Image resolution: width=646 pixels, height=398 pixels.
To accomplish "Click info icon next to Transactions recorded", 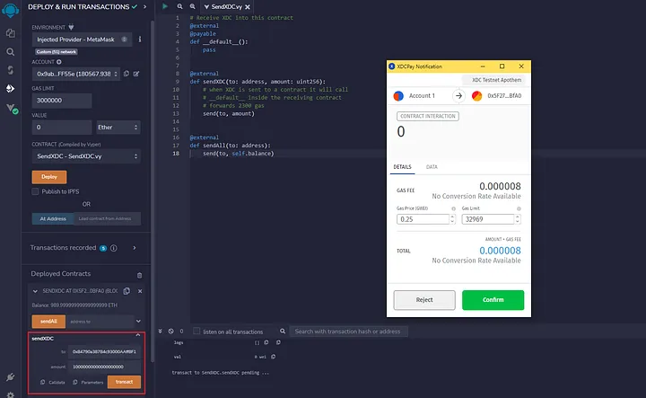I will (x=114, y=248).
